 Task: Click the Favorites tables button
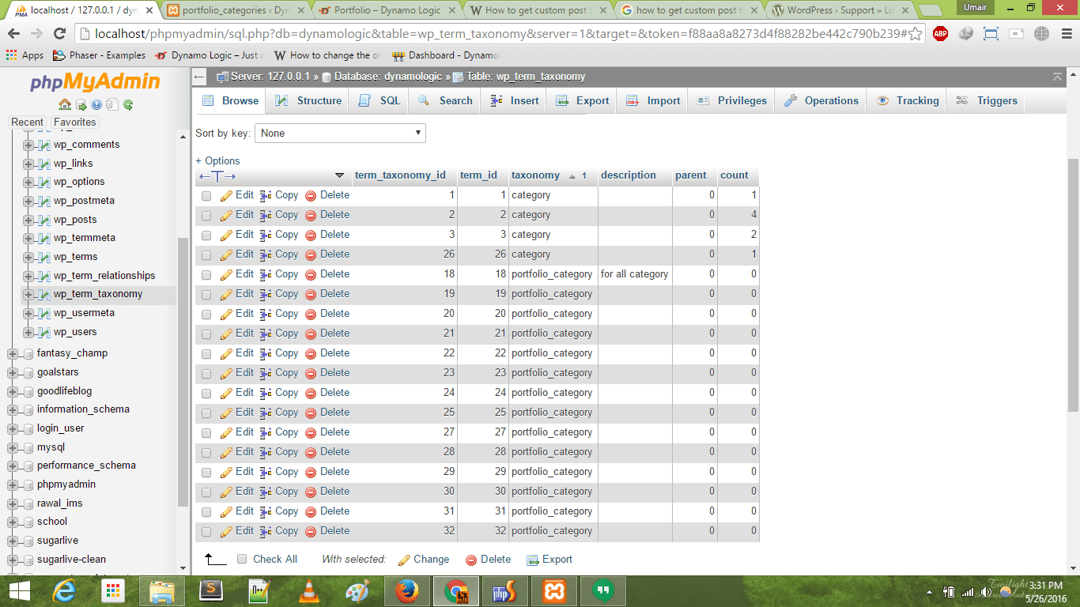click(x=75, y=123)
